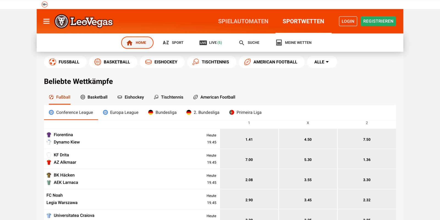Open the hamburger menu icon

coord(46,21)
